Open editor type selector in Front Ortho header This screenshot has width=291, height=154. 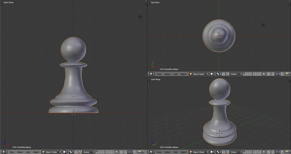[4, 152]
